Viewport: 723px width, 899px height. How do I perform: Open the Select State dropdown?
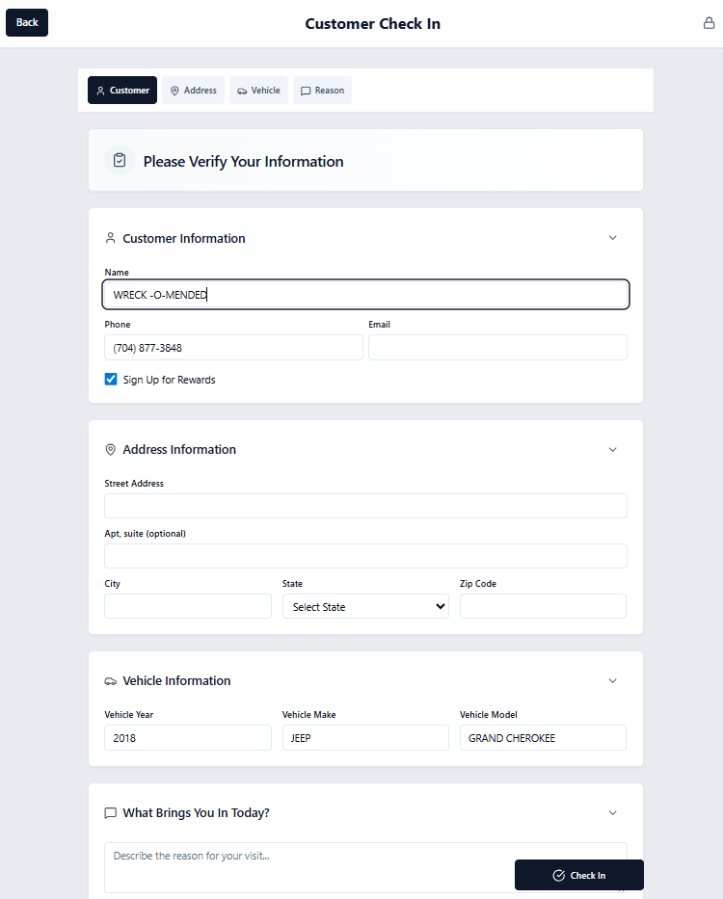(365, 607)
